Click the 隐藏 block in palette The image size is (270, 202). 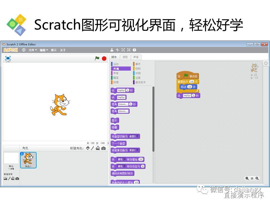[115, 127]
